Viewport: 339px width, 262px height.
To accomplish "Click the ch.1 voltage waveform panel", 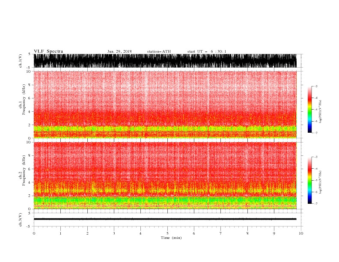I will [165, 61].
